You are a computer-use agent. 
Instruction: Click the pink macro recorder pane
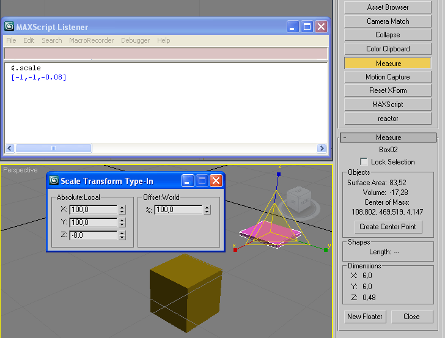click(166, 53)
